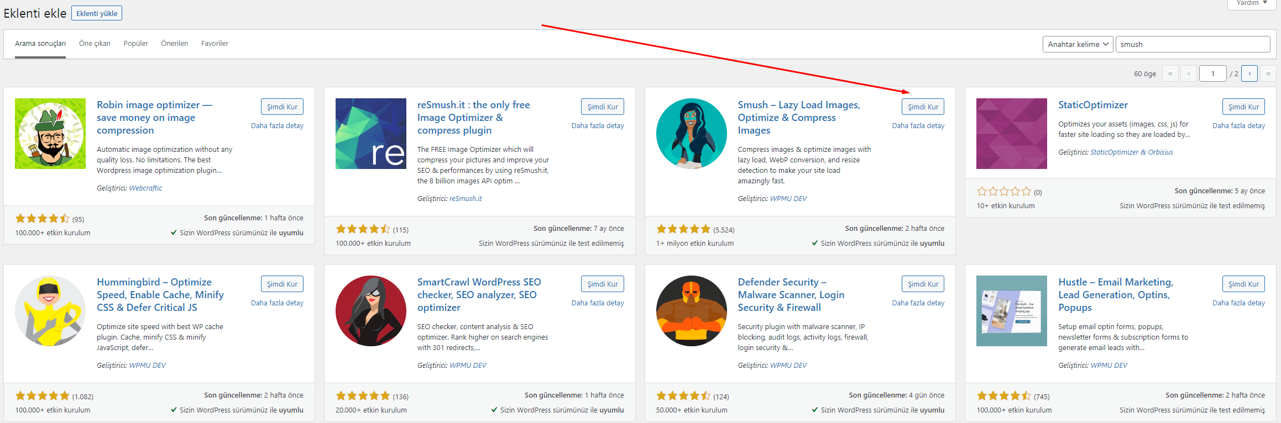Screen dimensions: 1281x423
Task: Install Defender Security with Şimdi Kur
Action: (923, 284)
